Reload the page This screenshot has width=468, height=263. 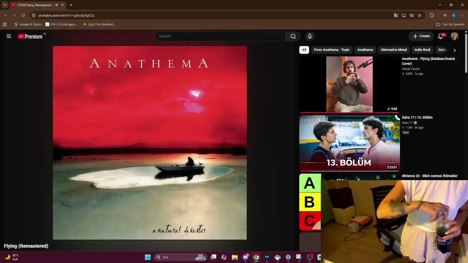[x=23, y=15]
